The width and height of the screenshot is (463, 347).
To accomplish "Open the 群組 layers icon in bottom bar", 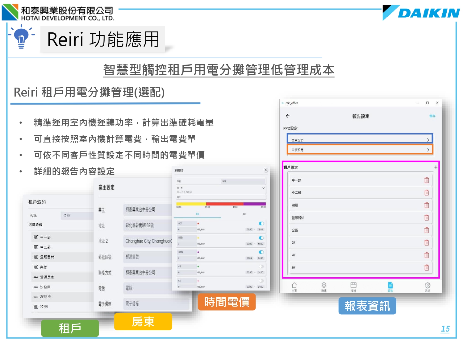I will [324, 286].
